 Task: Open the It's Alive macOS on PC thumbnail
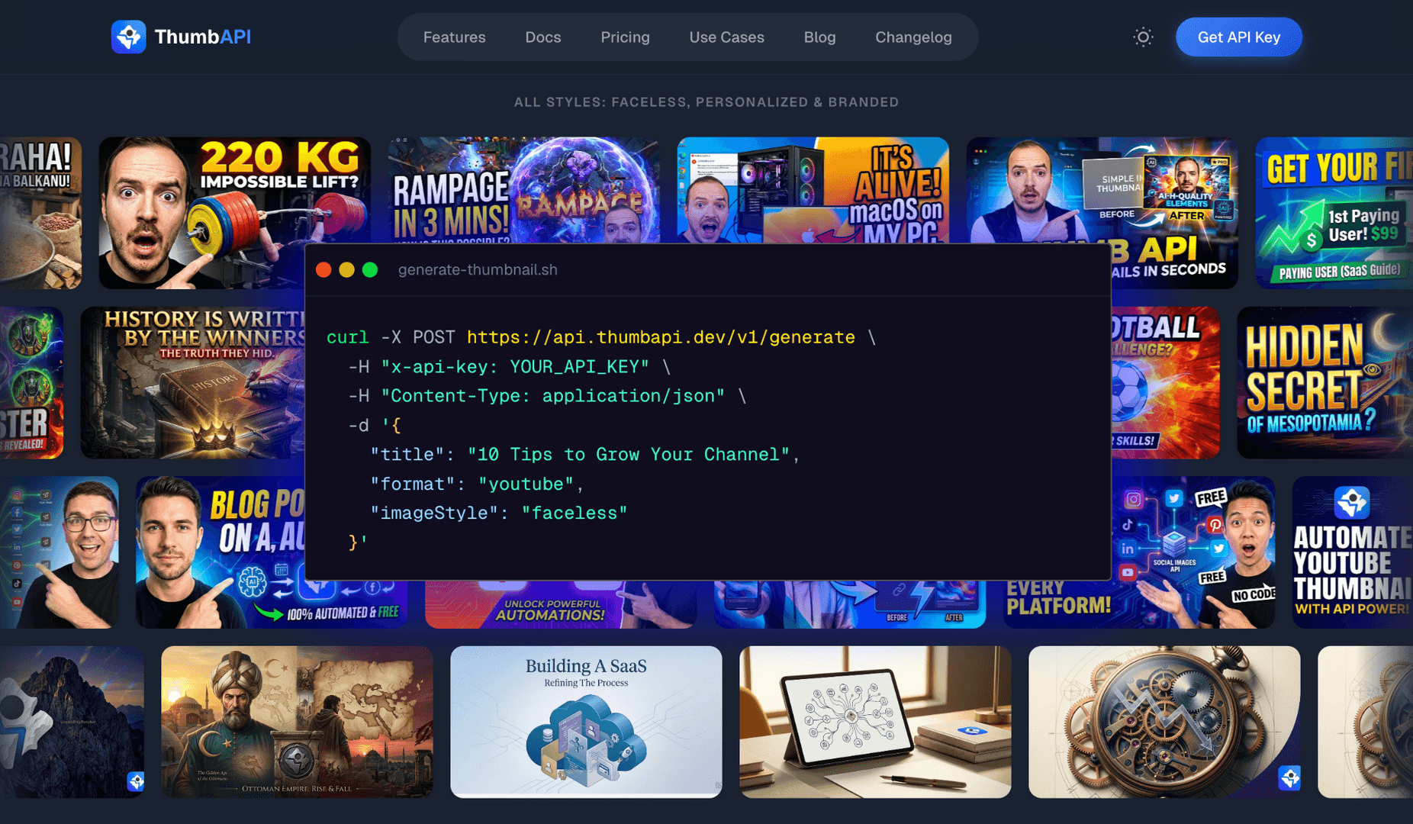click(813, 190)
